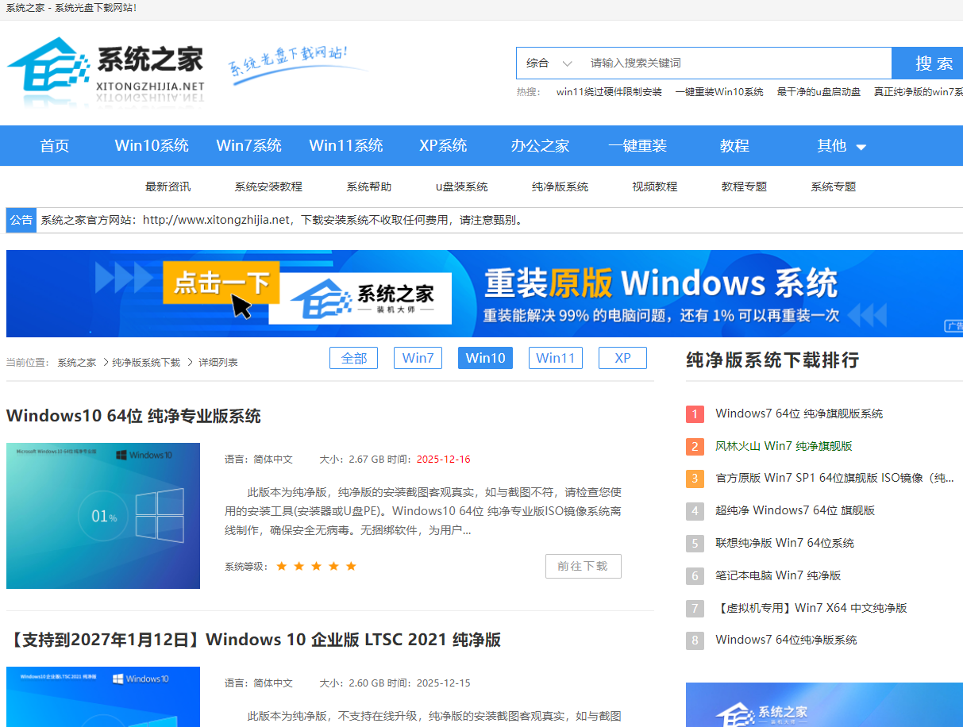Open Win11系统 navigation item
963x727 pixels.
(346, 145)
